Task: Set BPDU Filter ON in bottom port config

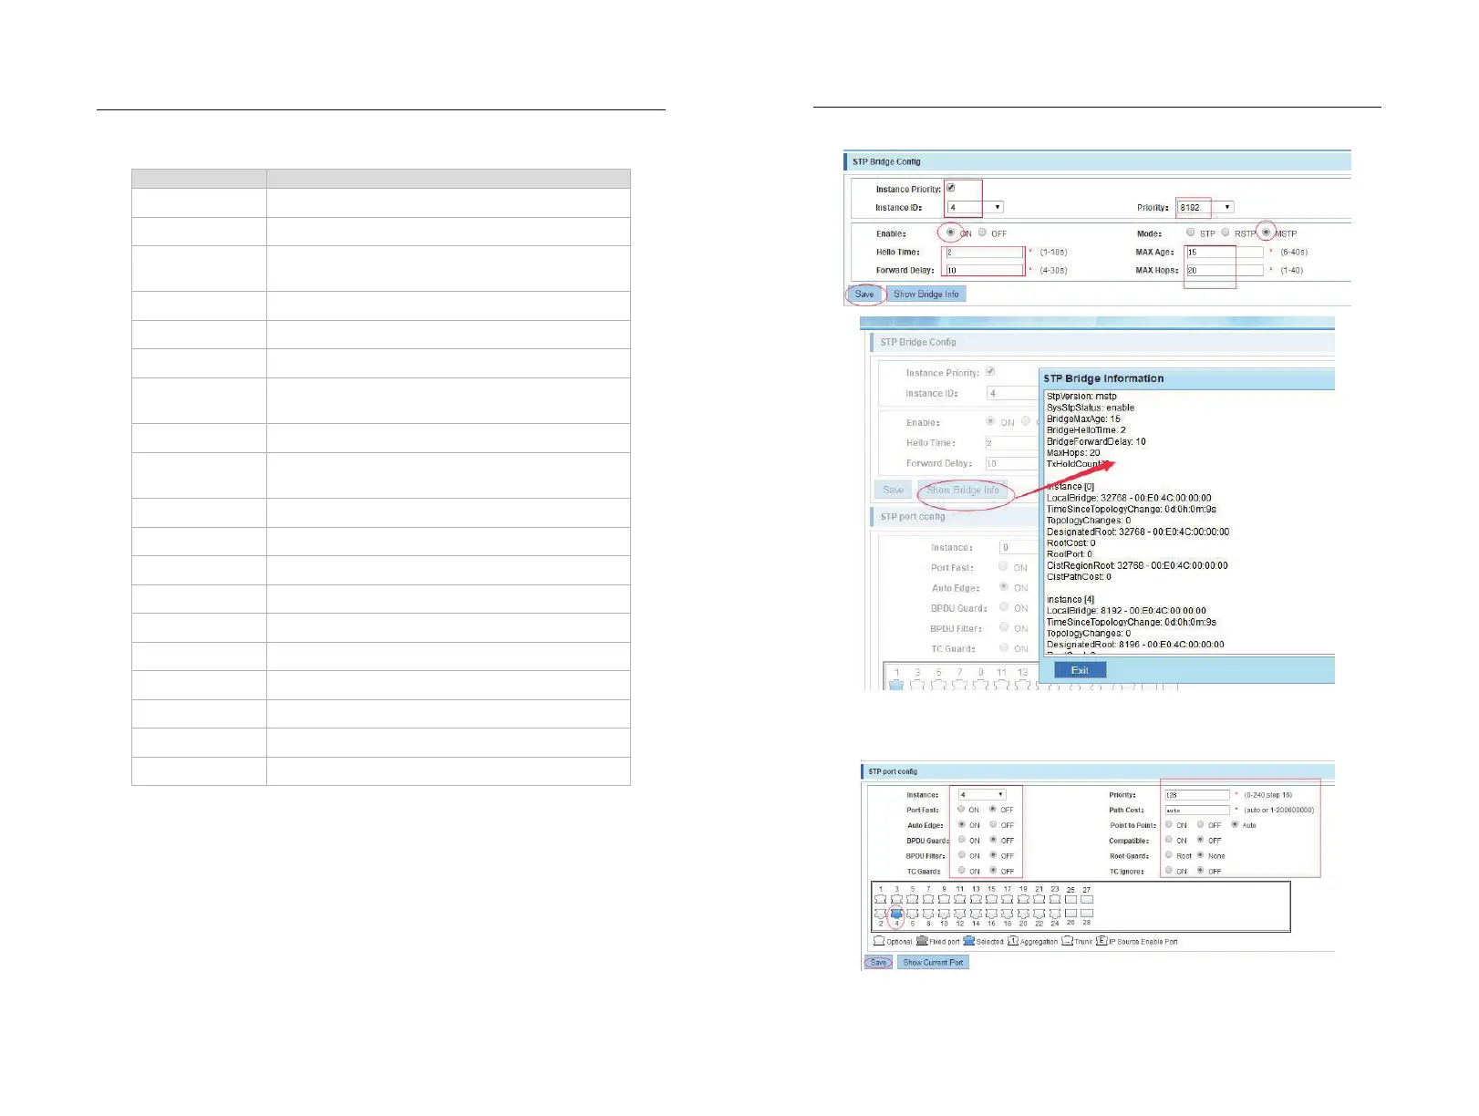Action: (x=962, y=854)
